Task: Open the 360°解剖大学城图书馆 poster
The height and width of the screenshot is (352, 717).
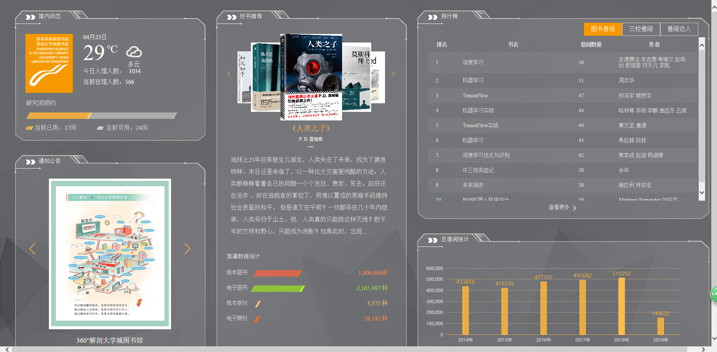Action: point(110,254)
